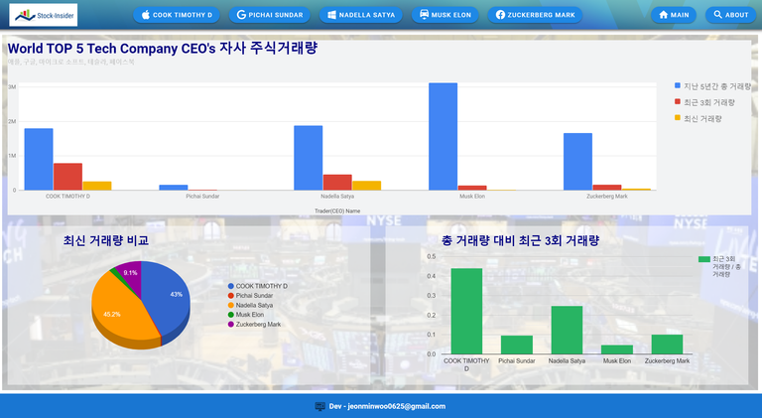The width and height of the screenshot is (762, 418).
Task: Click the Apple icon in Cook button
Action: click(x=145, y=15)
